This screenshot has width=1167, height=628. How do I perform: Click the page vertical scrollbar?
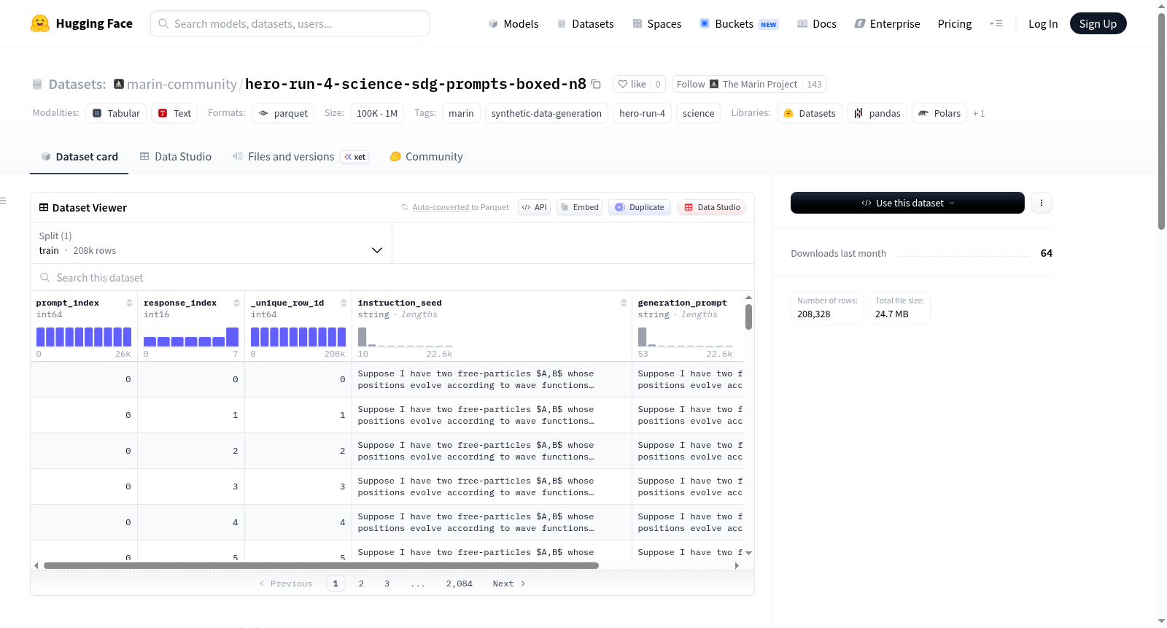1161,120
